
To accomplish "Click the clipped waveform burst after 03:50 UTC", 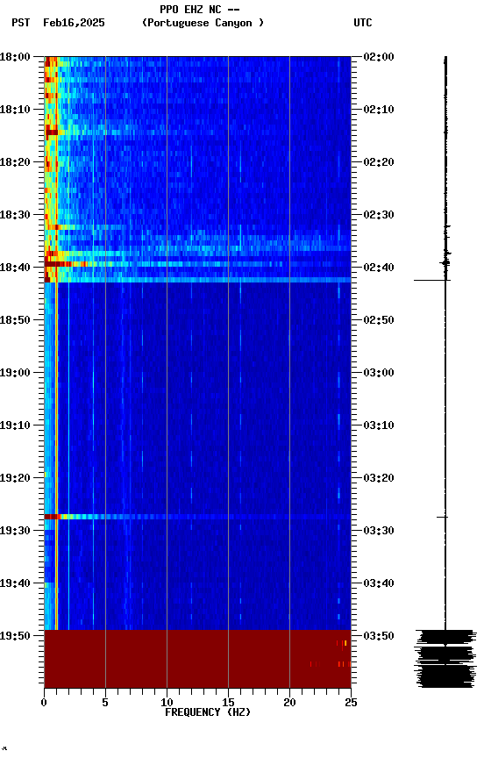I will click(445, 659).
